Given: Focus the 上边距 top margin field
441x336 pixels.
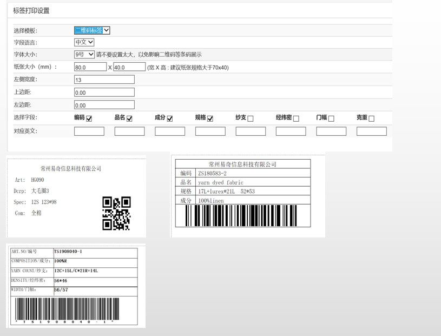Looking at the screenshot, I should [x=104, y=92].
